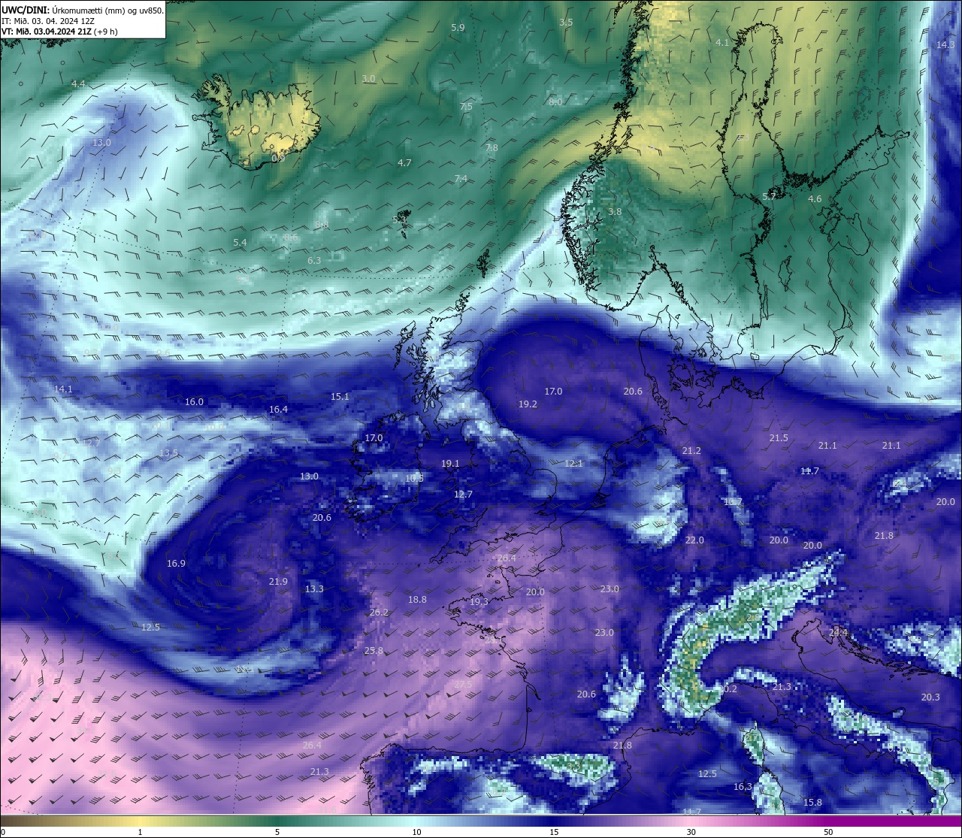Click the '15' tick on the color scale
Viewport: 962px width, 838px height.
(x=554, y=832)
